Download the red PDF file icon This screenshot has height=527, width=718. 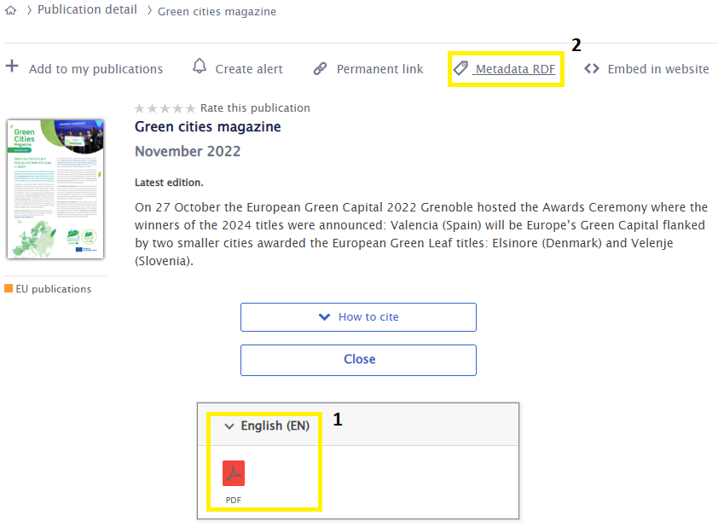click(234, 473)
